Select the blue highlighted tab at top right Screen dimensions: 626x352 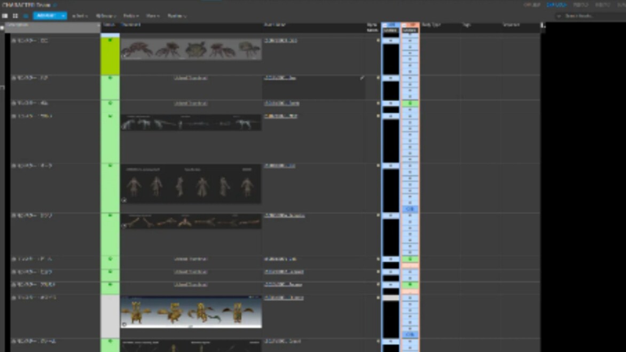[556, 5]
